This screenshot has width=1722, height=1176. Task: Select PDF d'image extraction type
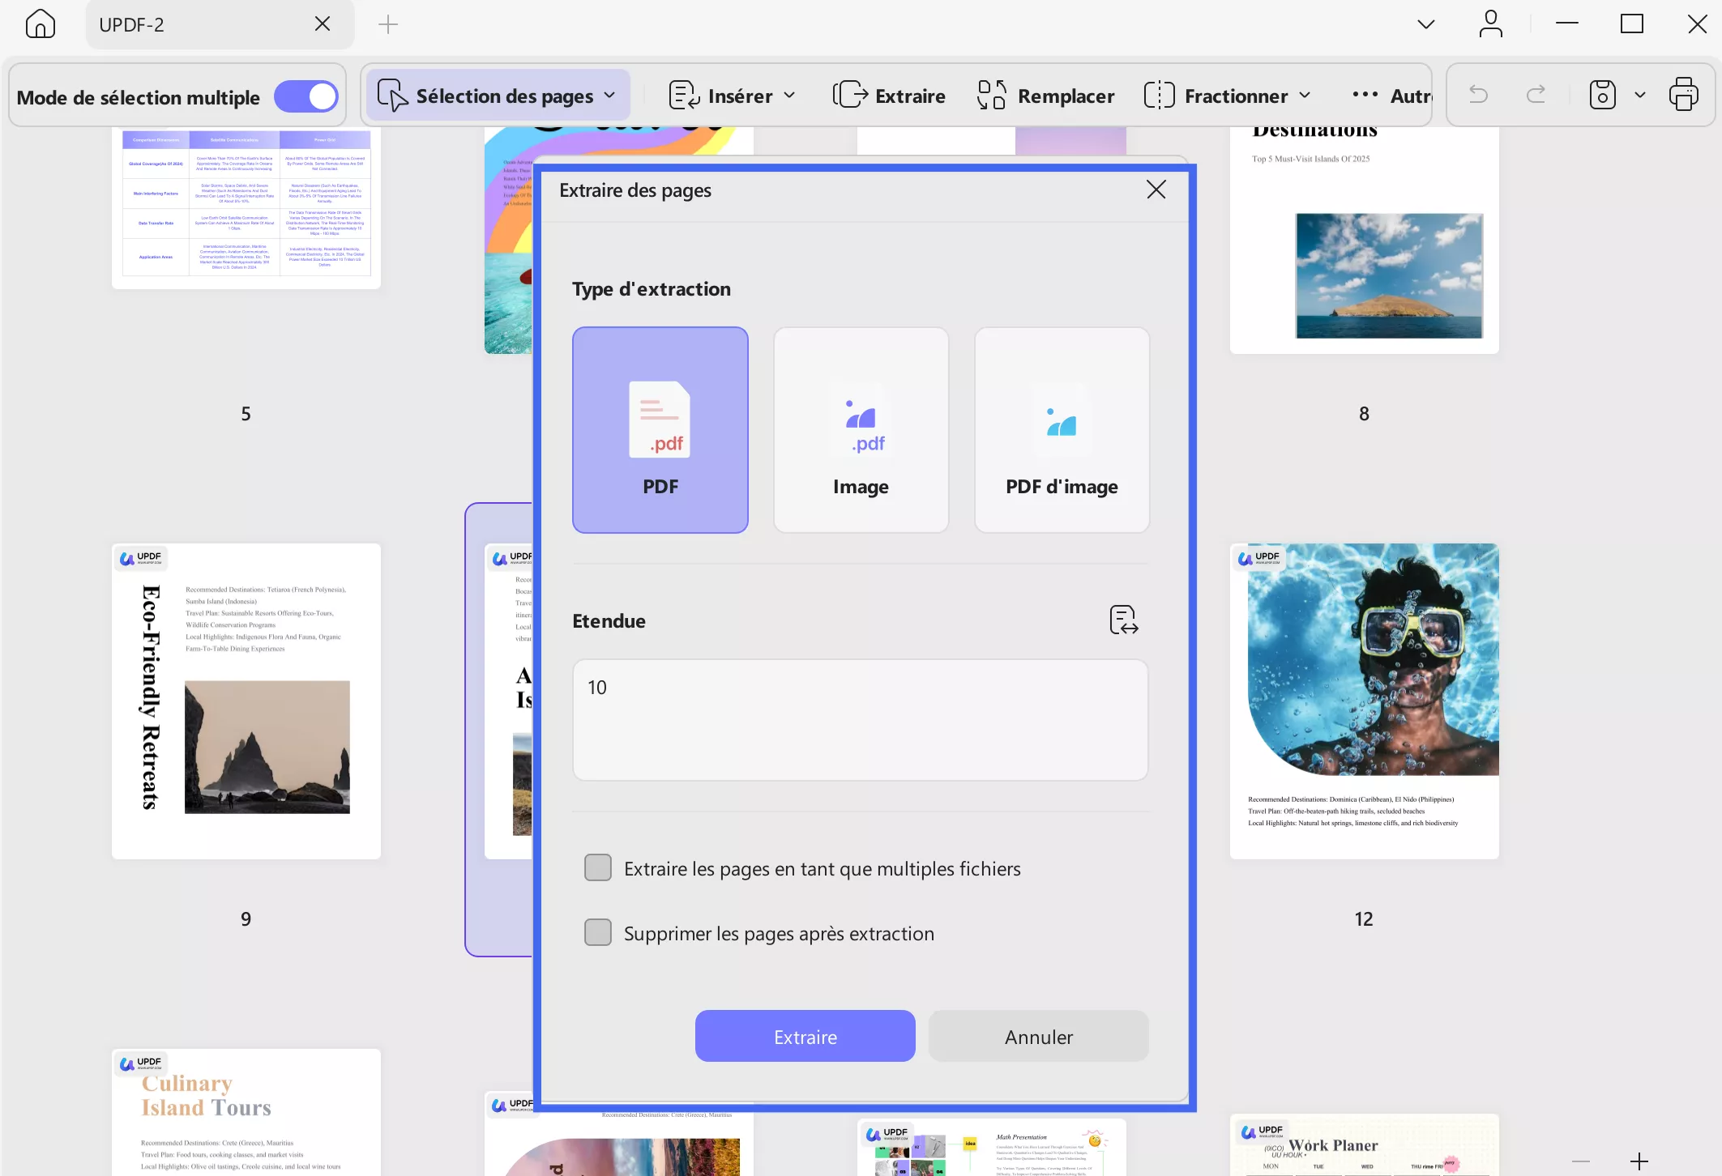pyautogui.click(x=1062, y=430)
